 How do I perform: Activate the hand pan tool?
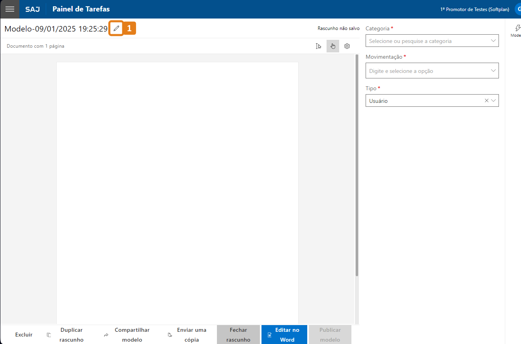point(333,46)
